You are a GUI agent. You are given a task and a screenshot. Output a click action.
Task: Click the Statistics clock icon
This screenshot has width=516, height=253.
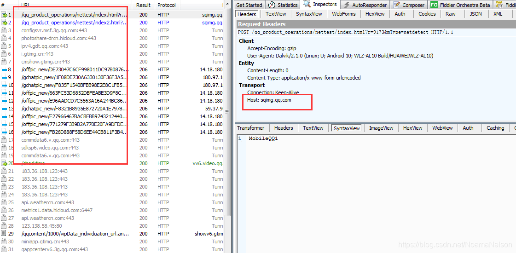272,5
